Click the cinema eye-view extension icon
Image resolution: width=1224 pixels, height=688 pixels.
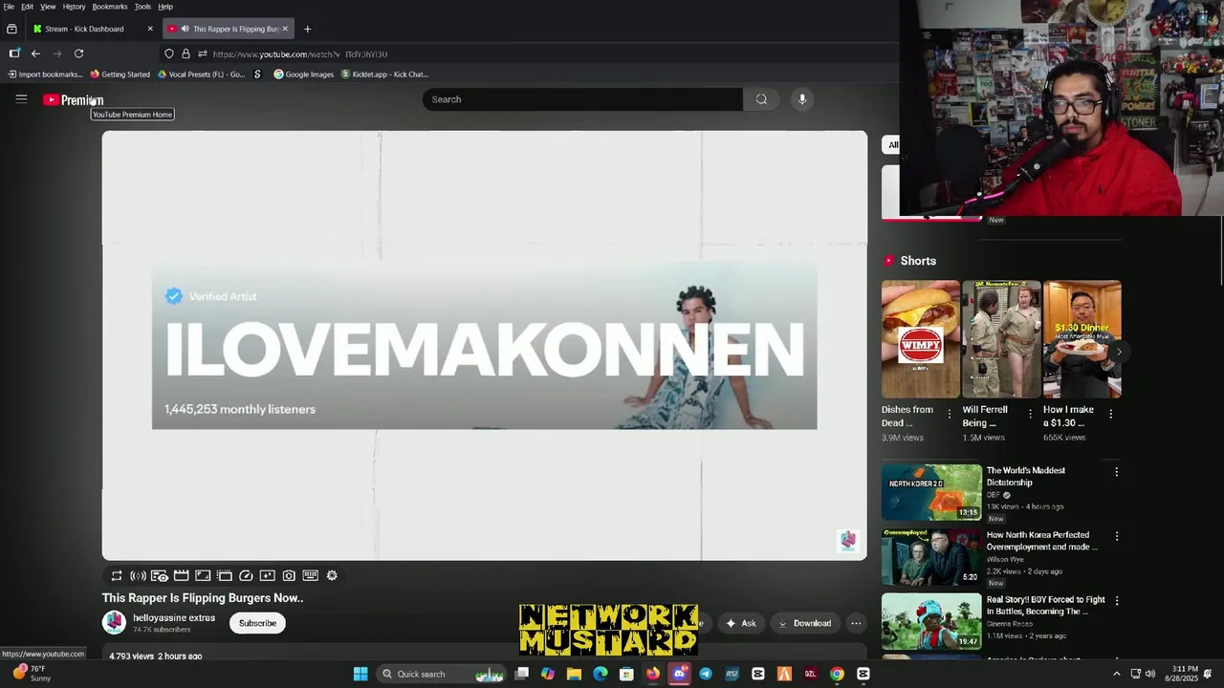coord(160,575)
